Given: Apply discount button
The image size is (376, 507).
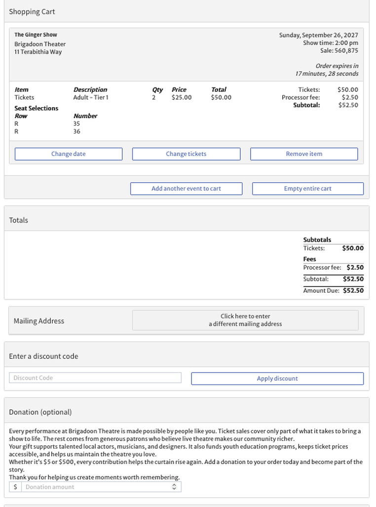Looking at the screenshot, I should click(x=277, y=379).
